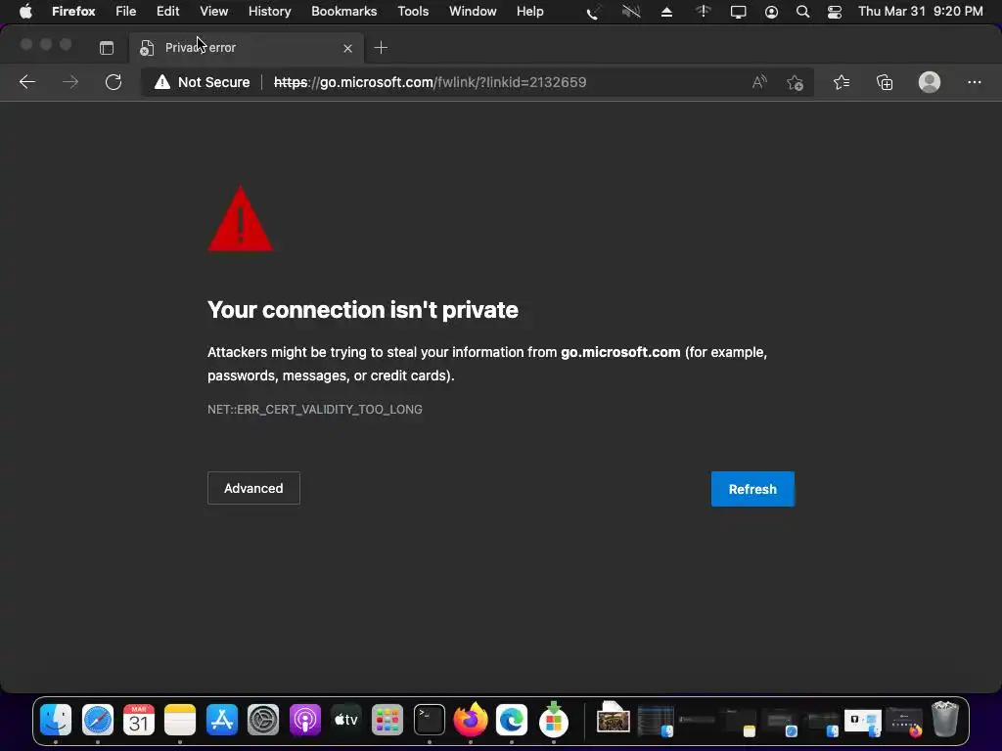
Task: Open the Tools menu
Action: pos(413,12)
